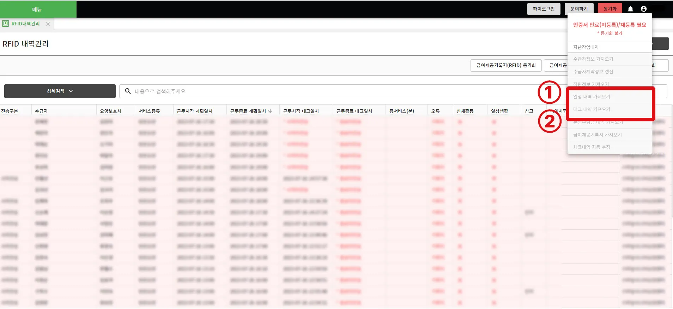Click the RFID내역관리 tab icon
The width and height of the screenshot is (673, 309).
[6, 24]
